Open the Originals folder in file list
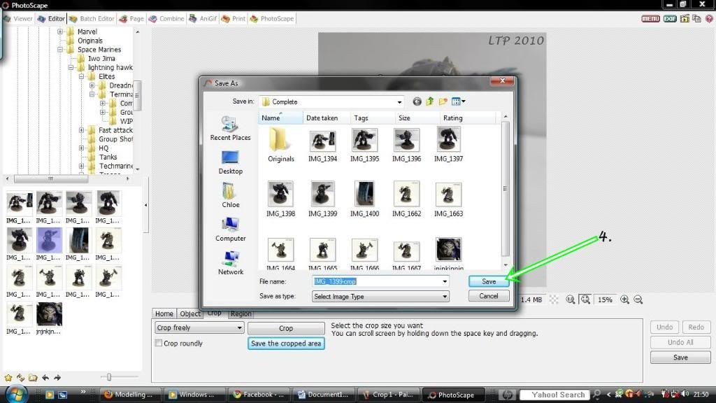 [281, 146]
